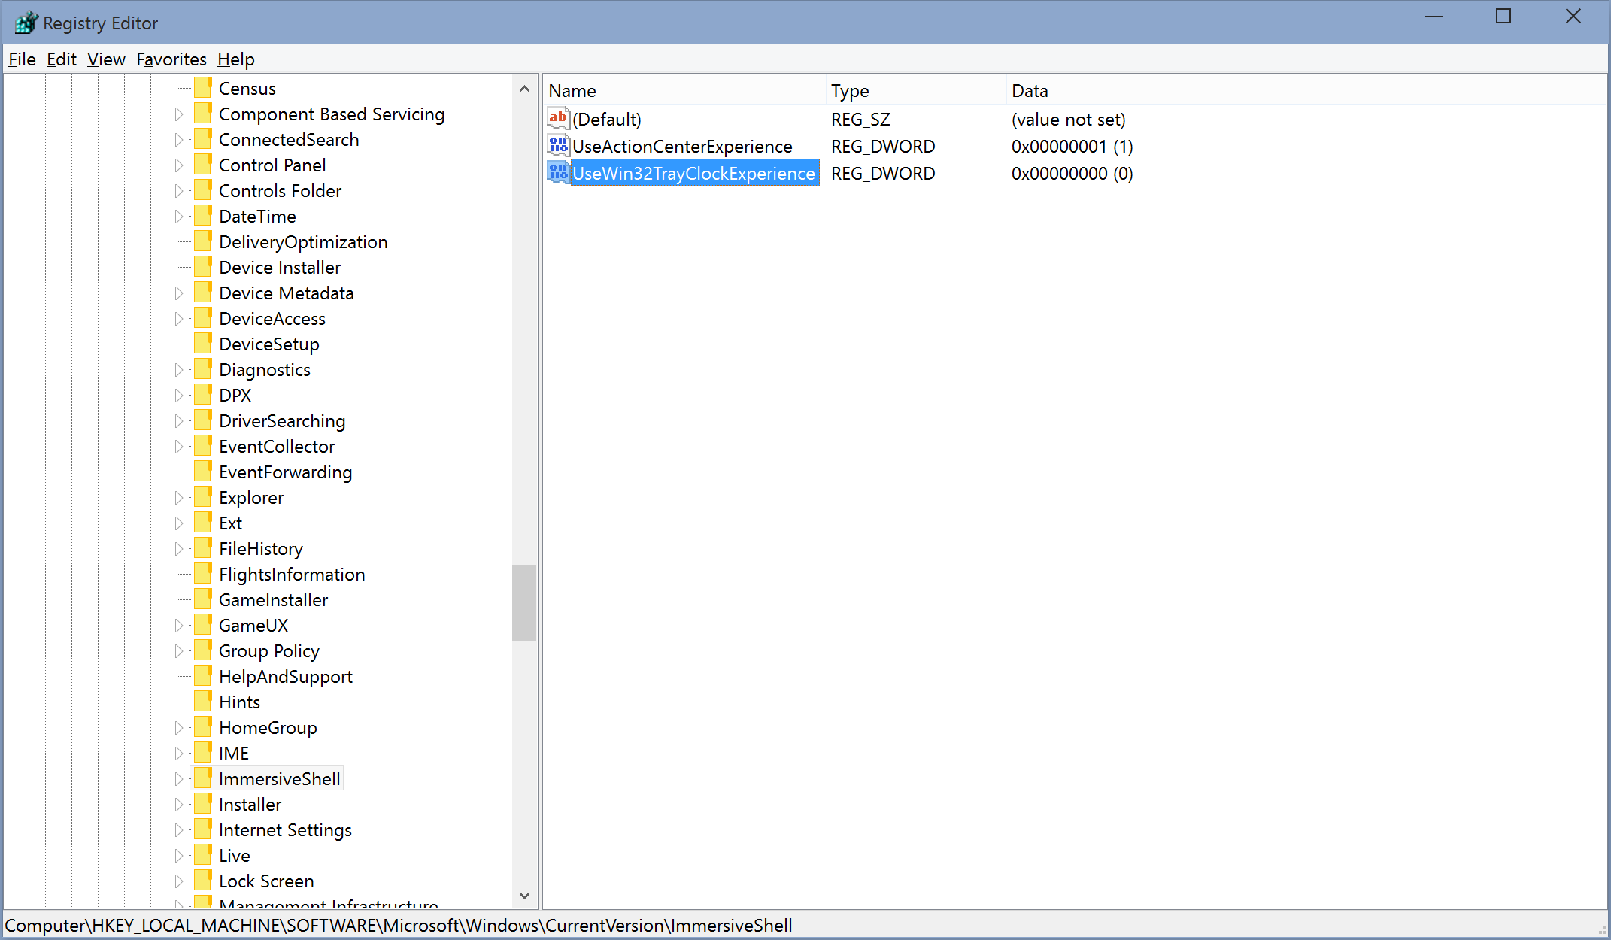Click the Installer folder icon
This screenshot has height=940, width=1611.
pyautogui.click(x=202, y=804)
